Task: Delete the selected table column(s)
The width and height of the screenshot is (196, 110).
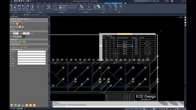Action: [x=32, y=8]
